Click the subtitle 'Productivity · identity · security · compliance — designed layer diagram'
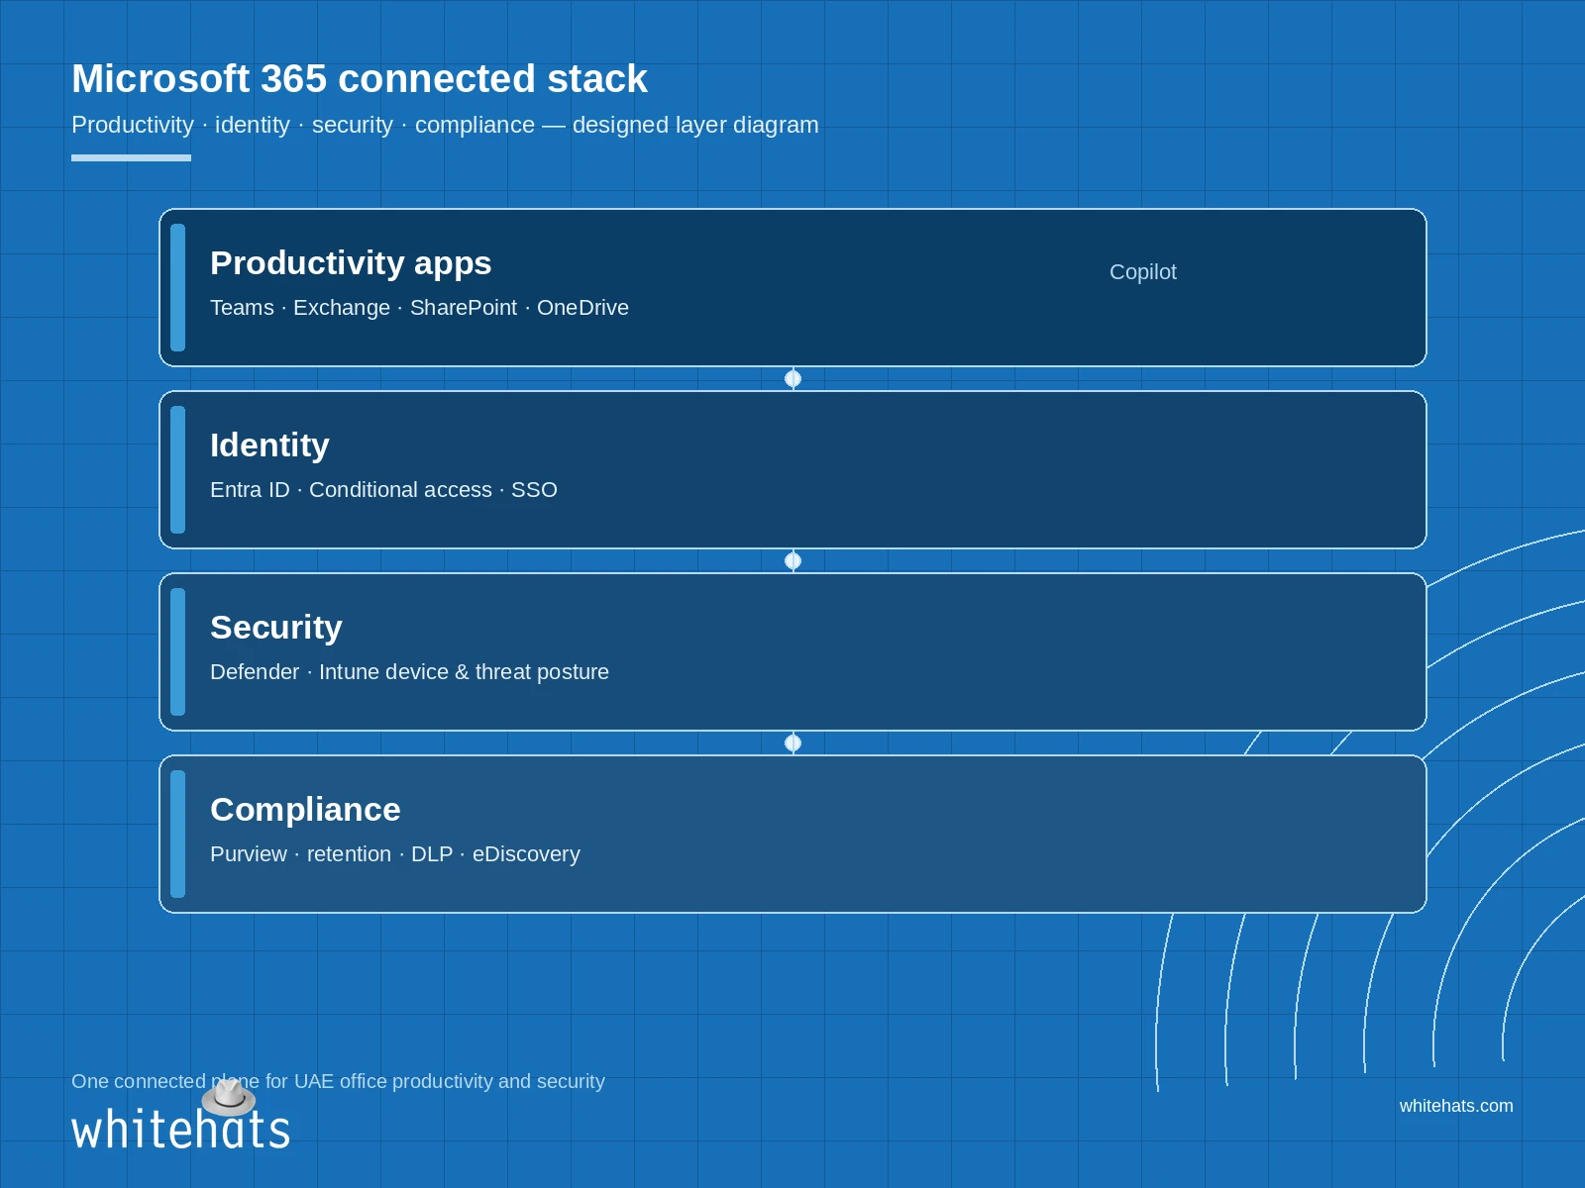1585x1188 pixels. (445, 125)
